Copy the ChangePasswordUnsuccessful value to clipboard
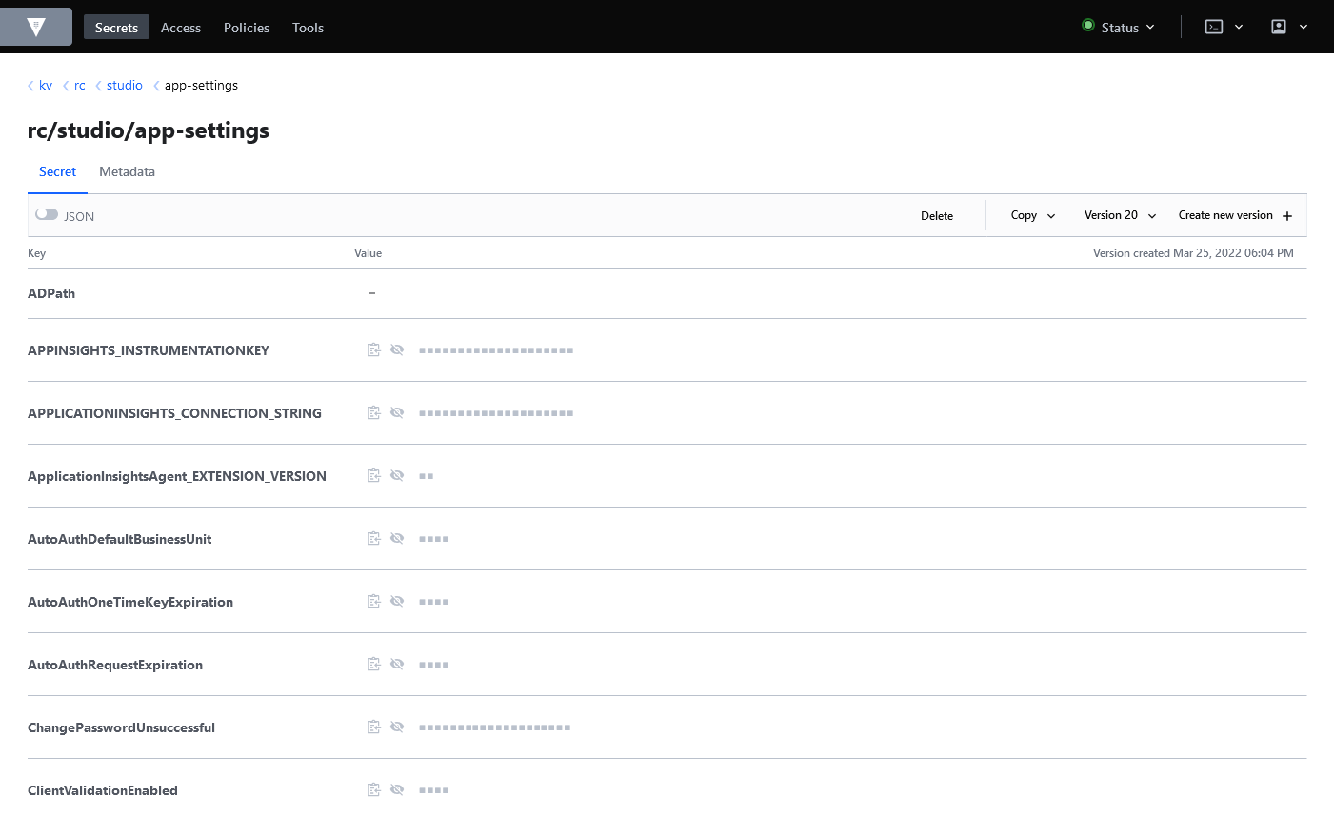The width and height of the screenshot is (1334, 817). 373,727
